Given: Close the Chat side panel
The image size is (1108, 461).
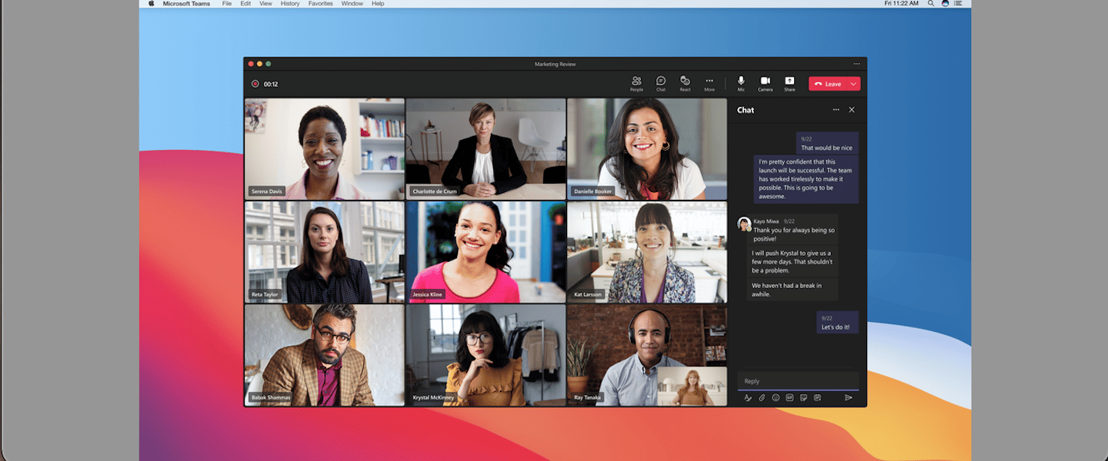Looking at the screenshot, I should point(852,110).
